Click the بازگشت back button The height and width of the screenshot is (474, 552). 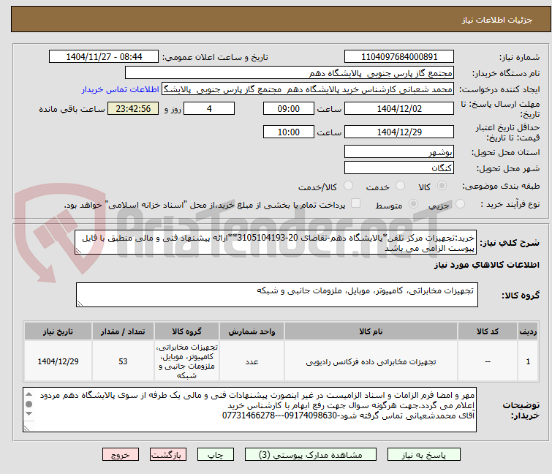click(x=167, y=454)
